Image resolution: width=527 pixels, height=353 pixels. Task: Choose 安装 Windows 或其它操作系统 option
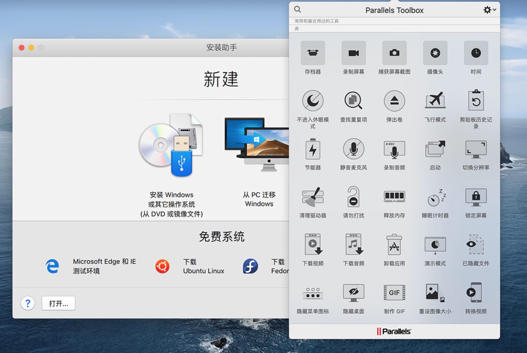coord(171,166)
